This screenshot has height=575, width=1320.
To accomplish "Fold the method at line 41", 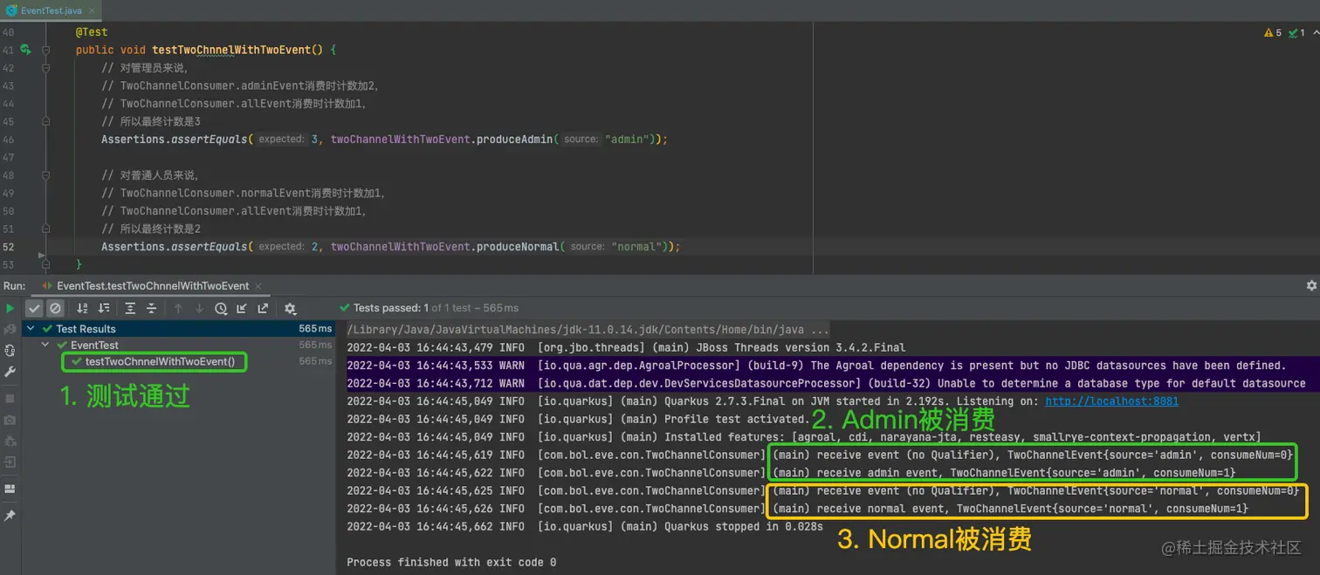I will tap(45, 50).
